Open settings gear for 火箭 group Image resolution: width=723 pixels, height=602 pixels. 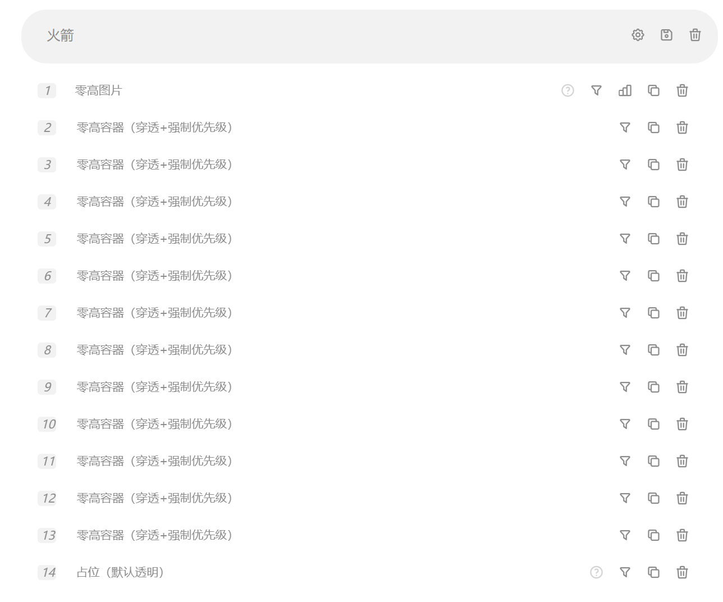[638, 35]
